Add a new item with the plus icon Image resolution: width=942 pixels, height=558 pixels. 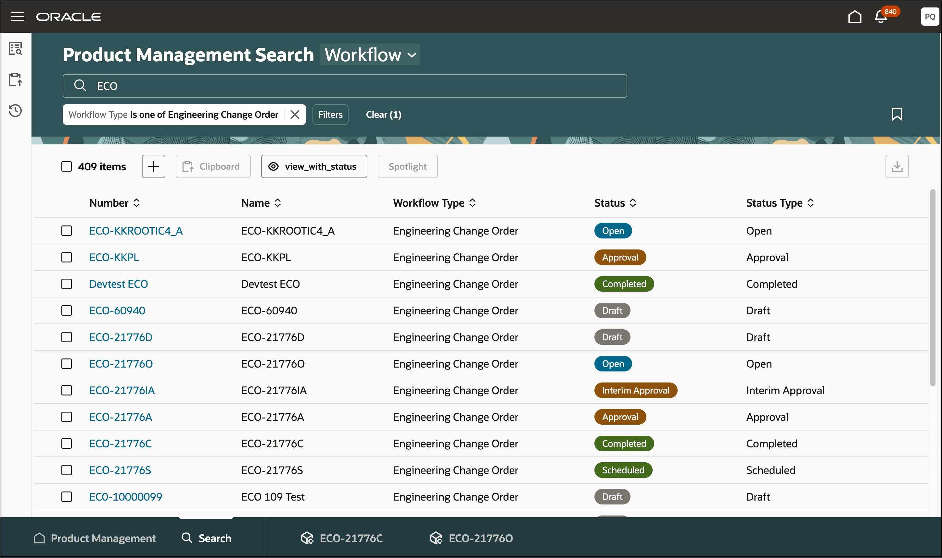pos(153,166)
